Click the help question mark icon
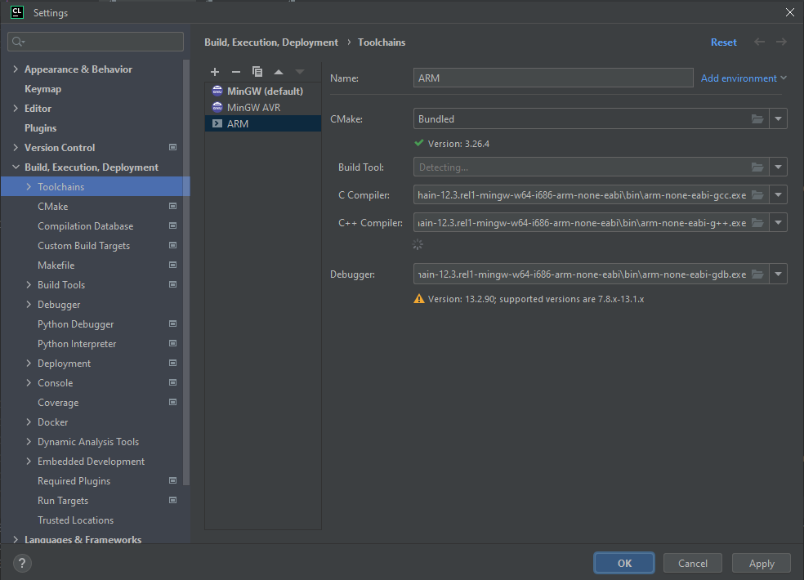 [x=22, y=563]
